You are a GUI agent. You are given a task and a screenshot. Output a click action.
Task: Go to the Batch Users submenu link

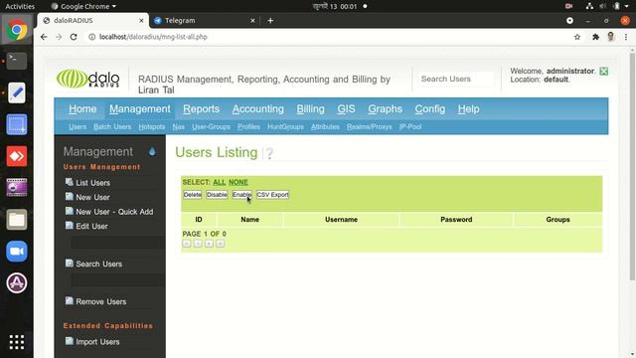coord(112,126)
